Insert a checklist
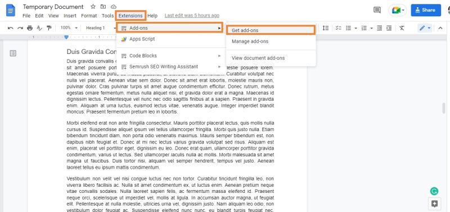450x212 pixels. [x=339, y=28]
